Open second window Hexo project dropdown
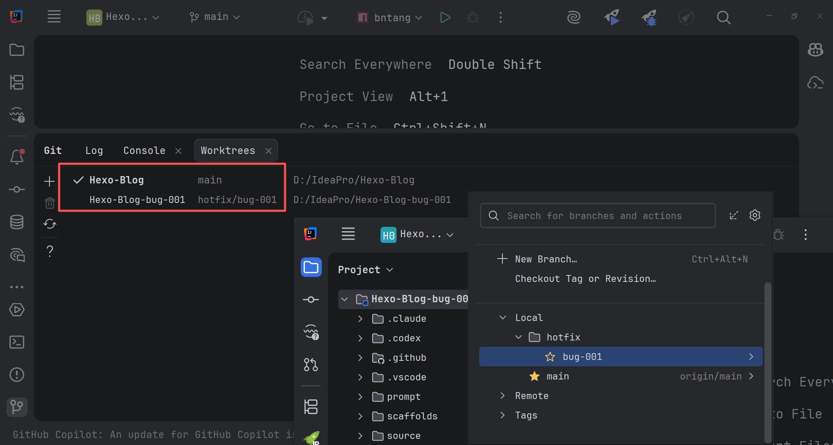This screenshot has width=833, height=445. click(x=417, y=235)
